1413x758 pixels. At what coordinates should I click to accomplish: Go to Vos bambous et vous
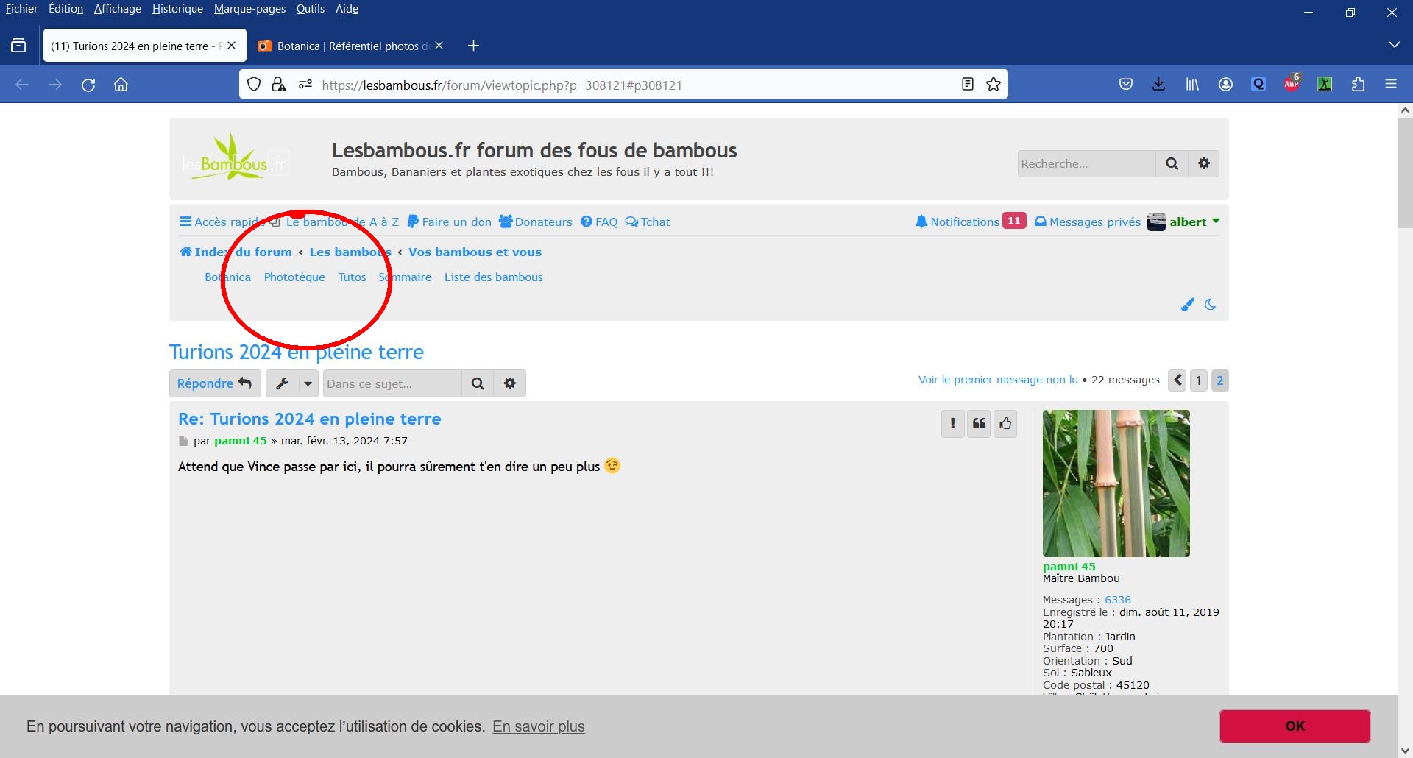pyautogui.click(x=475, y=252)
